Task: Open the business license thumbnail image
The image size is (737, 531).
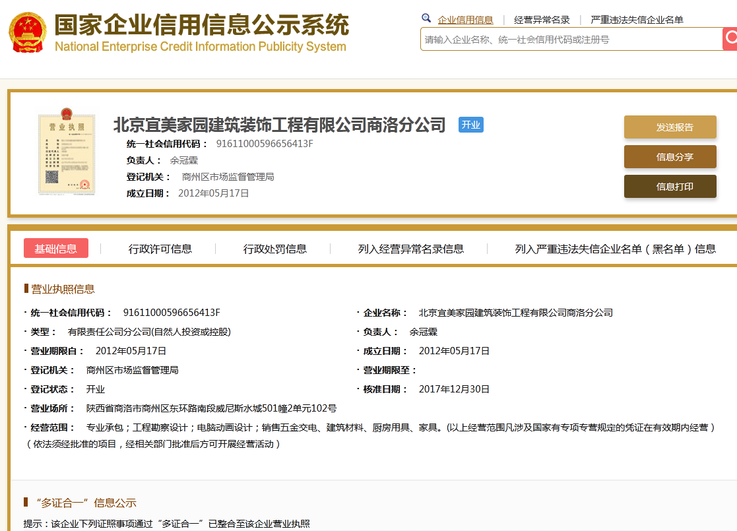Action: (x=66, y=151)
